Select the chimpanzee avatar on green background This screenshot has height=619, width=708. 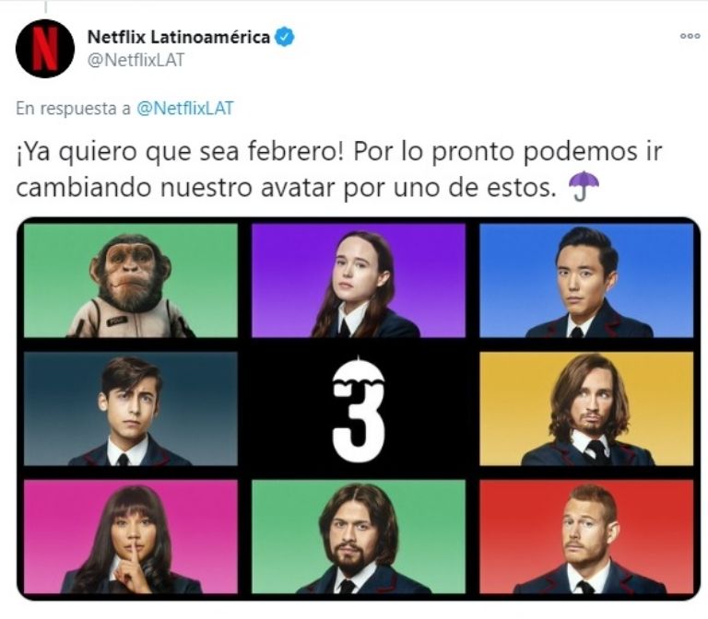131,281
